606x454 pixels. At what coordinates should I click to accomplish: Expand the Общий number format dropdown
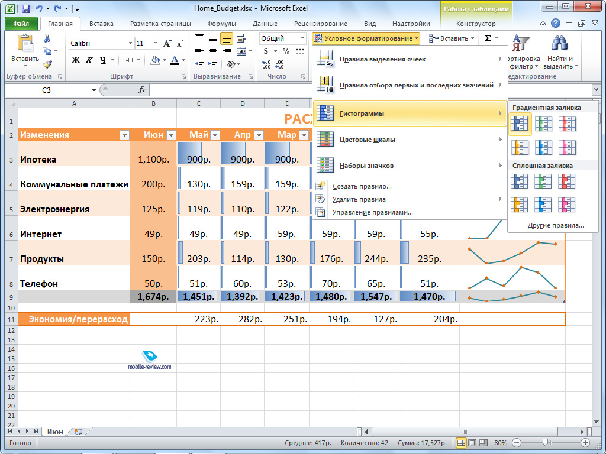pyautogui.click(x=303, y=38)
